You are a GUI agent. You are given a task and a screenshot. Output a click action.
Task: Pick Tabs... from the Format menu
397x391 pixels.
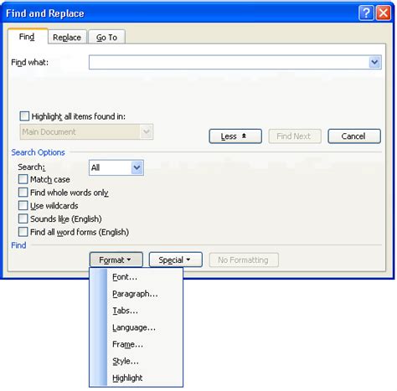(137, 311)
